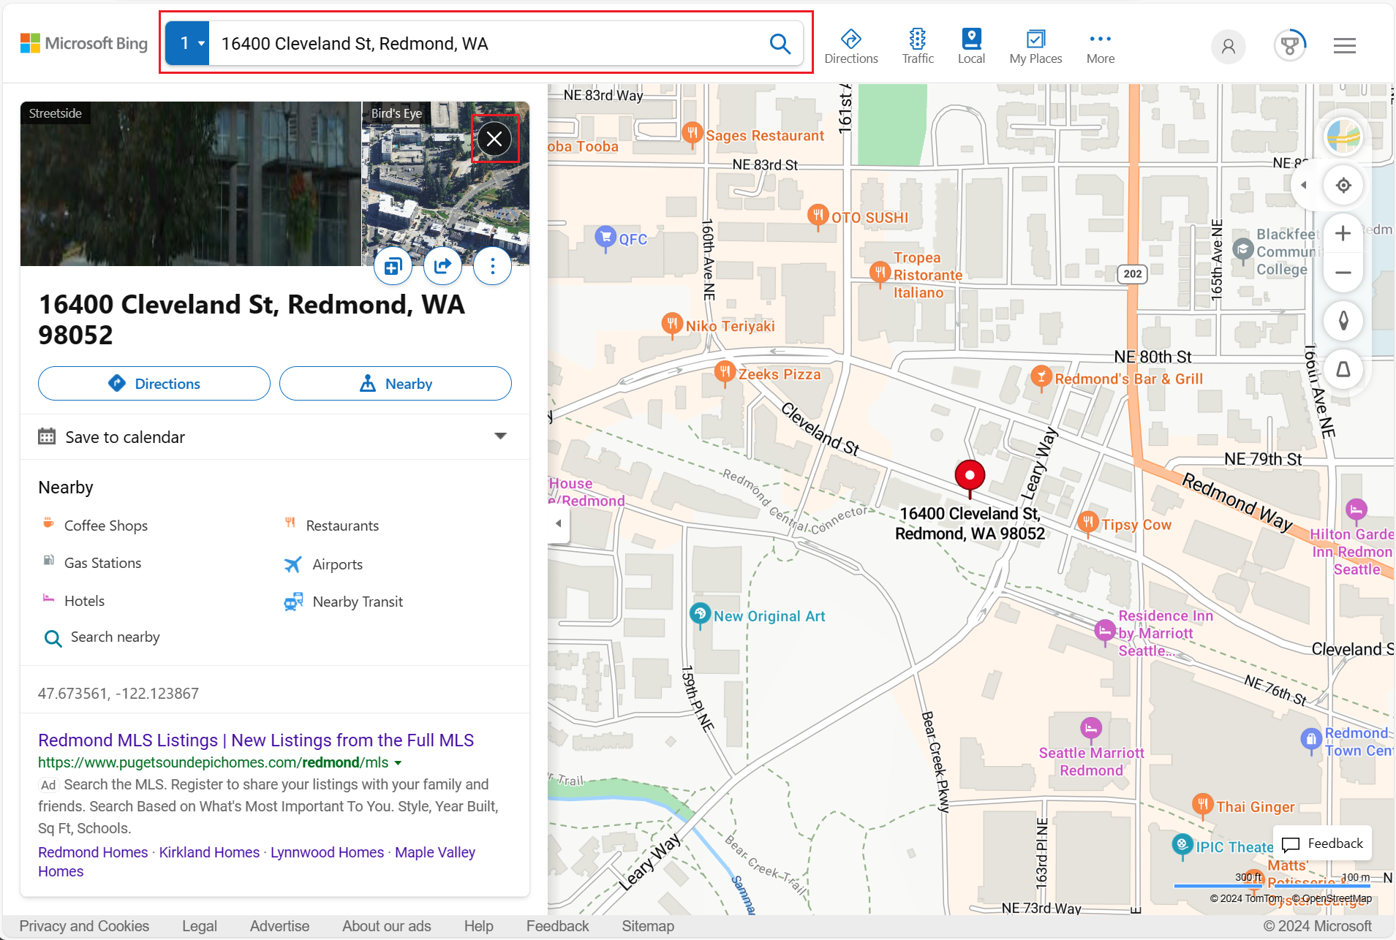Reset map compass to north
Image resolution: width=1396 pixels, height=940 pixels.
[1343, 321]
